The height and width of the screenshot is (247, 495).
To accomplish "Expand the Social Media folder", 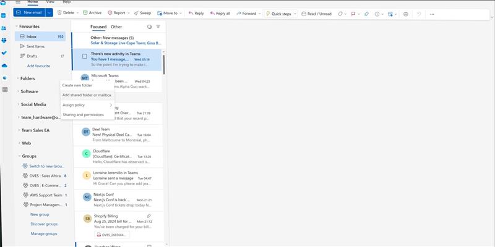I will click(x=18, y=104).
